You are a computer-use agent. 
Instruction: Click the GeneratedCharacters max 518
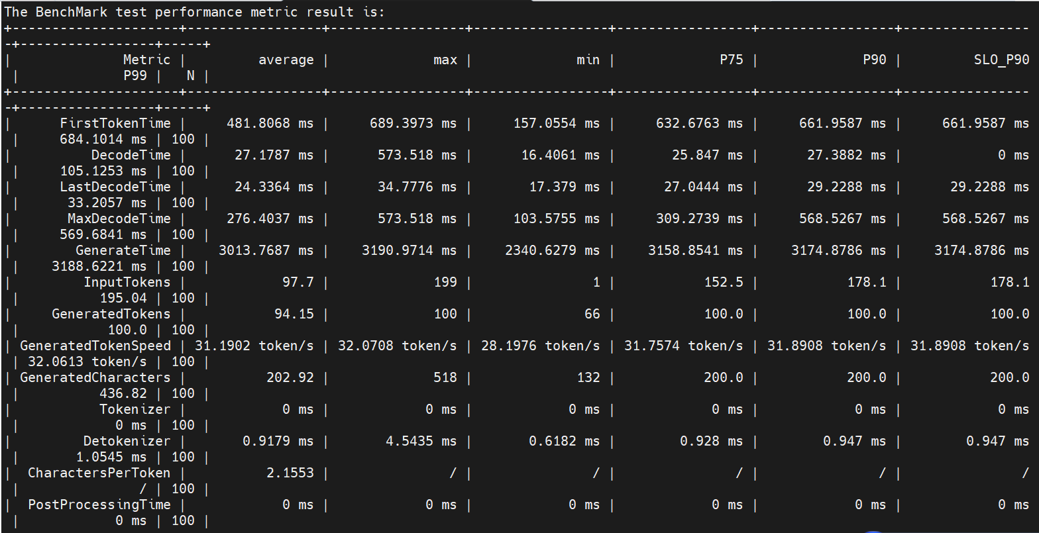445,377
